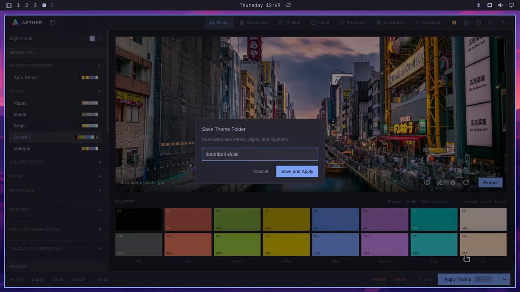Select the CY+ bright cyan swatch
The image size is (520, 292).
[x=434, y=244]
